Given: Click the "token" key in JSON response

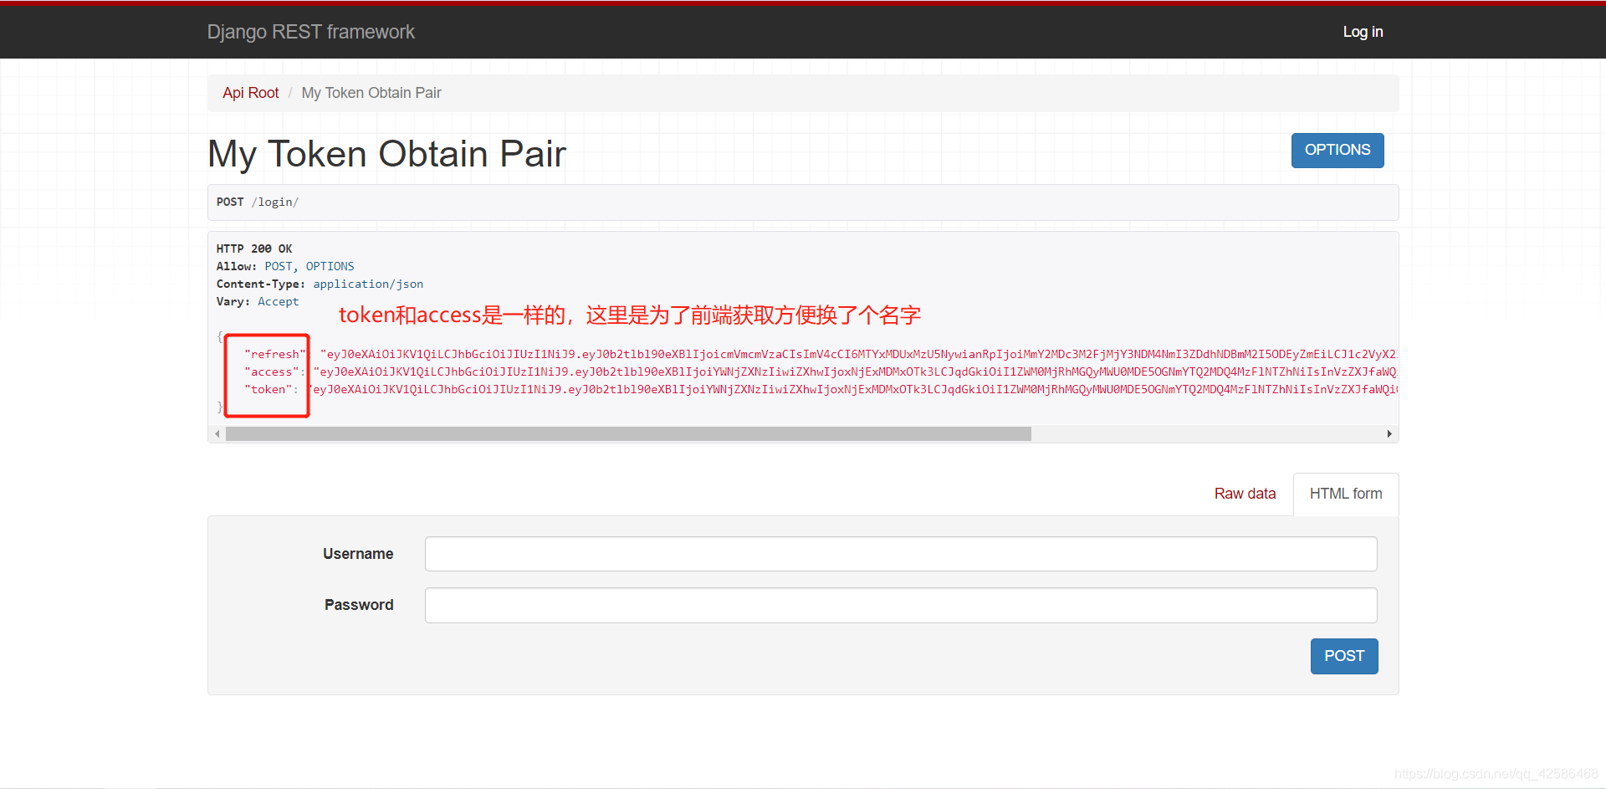Looking at the screenshot, I should click(x=268, y=389).
